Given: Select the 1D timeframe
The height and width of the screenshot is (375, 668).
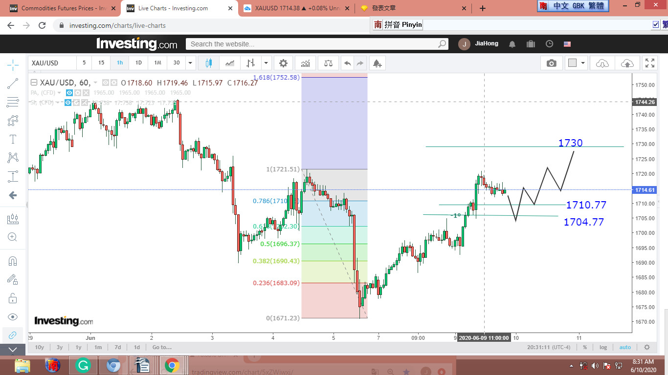Looking at the screenshot, I should click(x=138, y=63).
